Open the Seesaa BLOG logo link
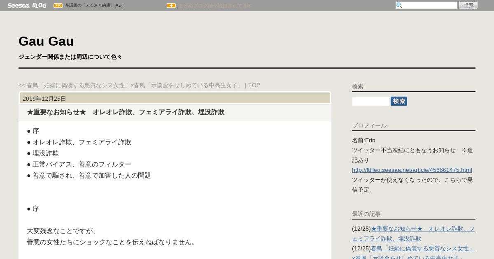The width and height of the screenshot is (494, 259). pos(27,5)
